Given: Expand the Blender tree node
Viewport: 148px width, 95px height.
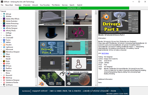Looking at the screenshot, I should [1, 35].
